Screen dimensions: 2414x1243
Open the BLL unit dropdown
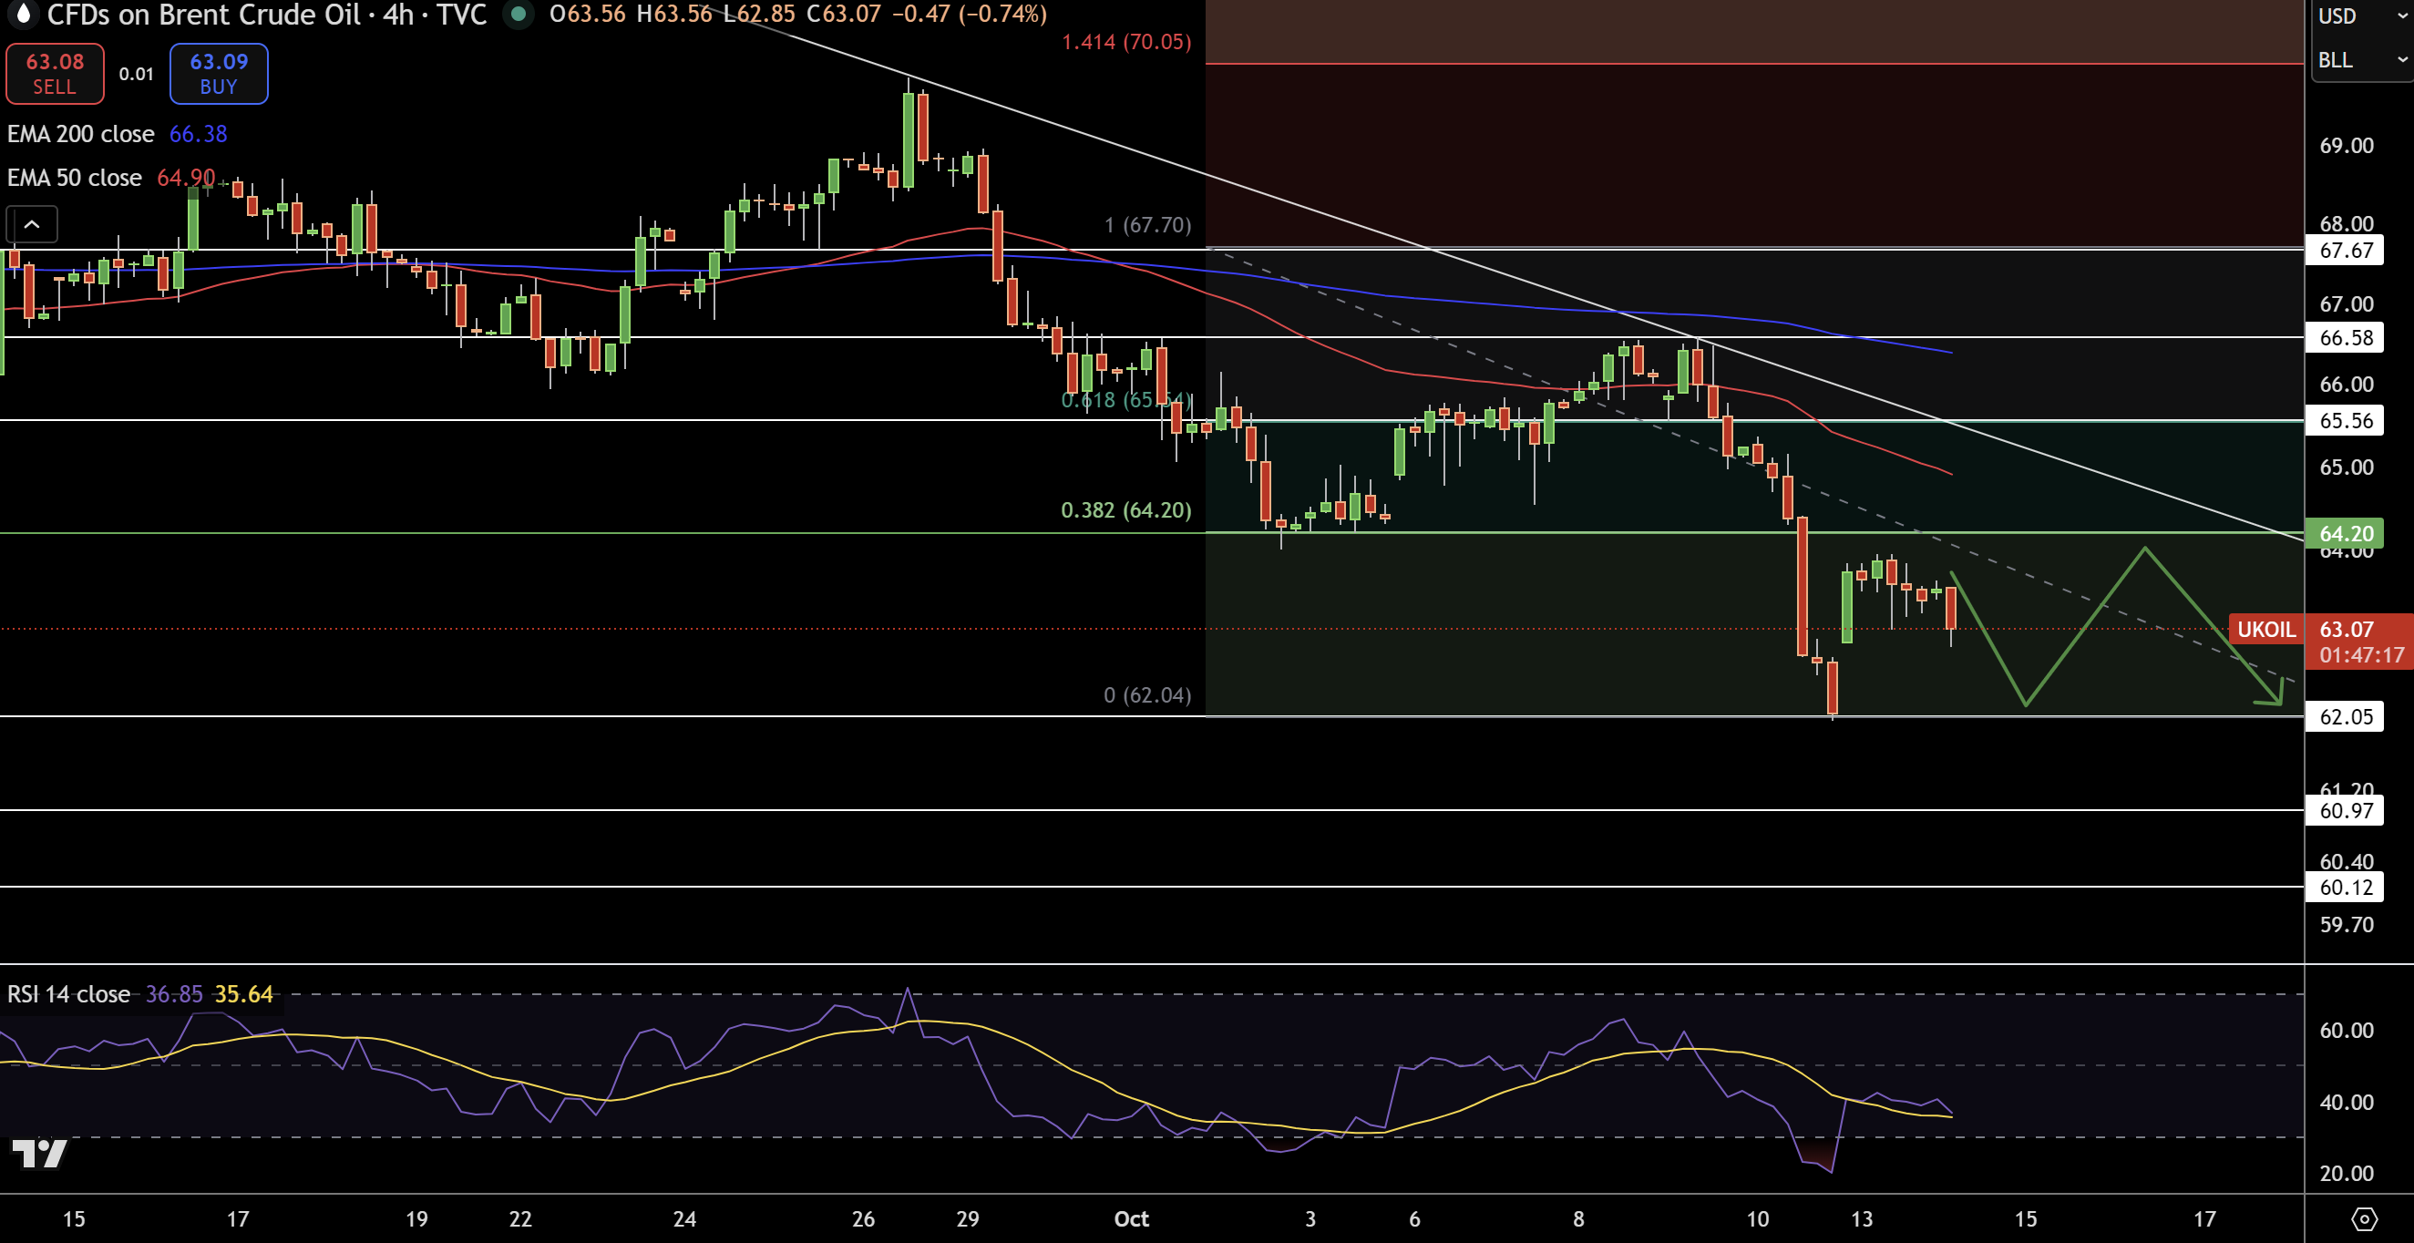[2360, 60]
